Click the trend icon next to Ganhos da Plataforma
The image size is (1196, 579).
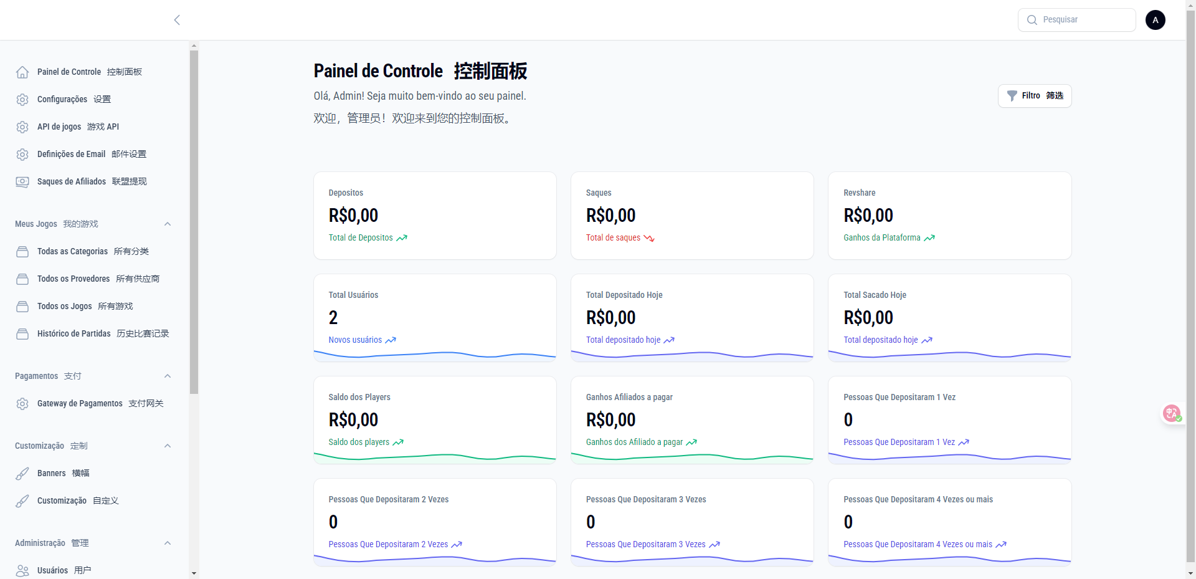point(929,238)
